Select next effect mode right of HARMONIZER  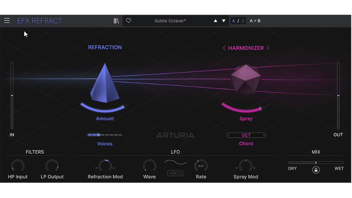(268, 48)
